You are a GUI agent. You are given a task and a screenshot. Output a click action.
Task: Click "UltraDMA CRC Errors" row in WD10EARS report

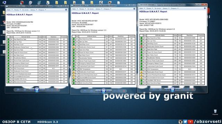point(103,80)
